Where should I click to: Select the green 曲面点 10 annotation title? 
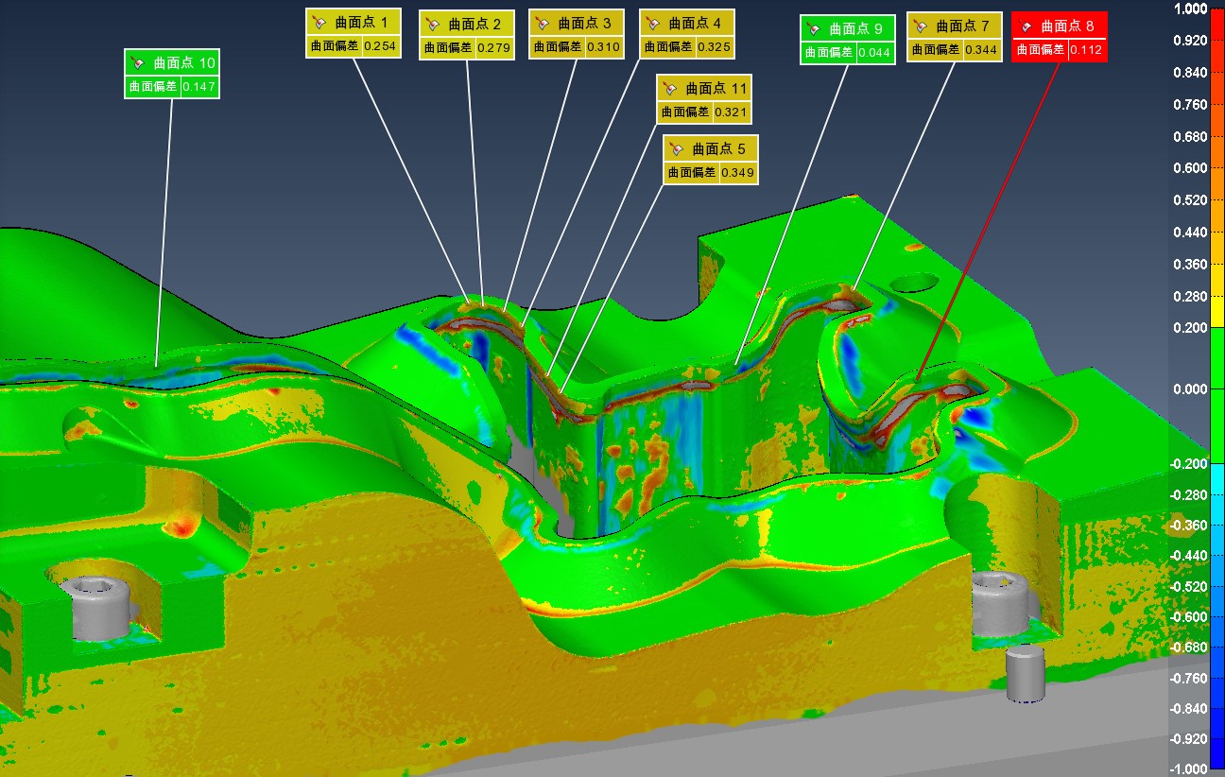click(x=184, y=63)
